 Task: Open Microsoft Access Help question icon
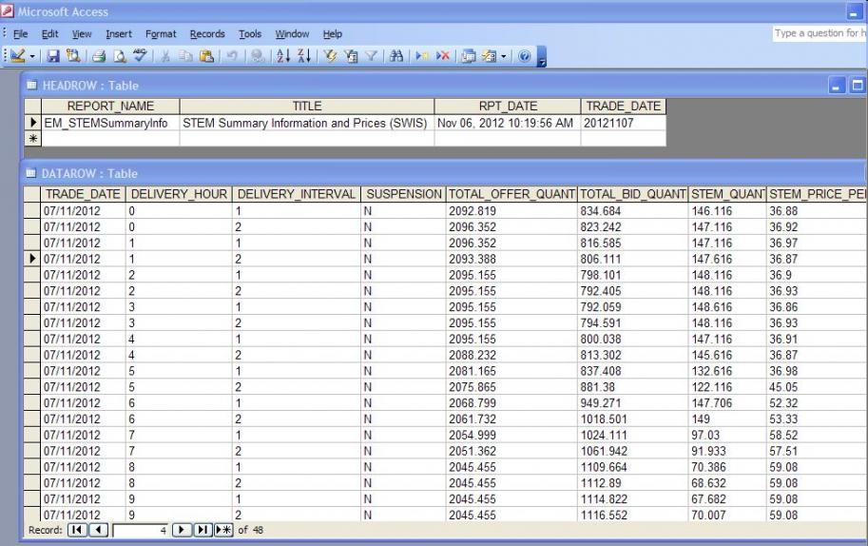tap(524, 56)
